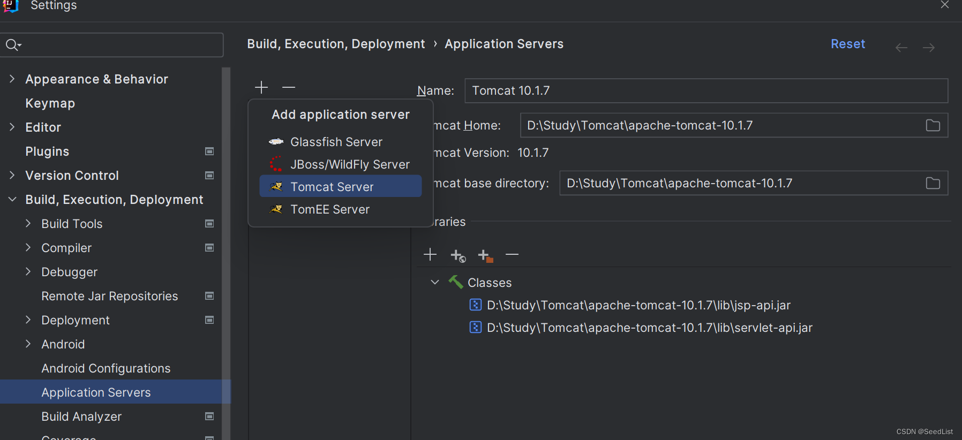Click the Classes hammer icon
The image size is (962, 440).
click(456, 282)
